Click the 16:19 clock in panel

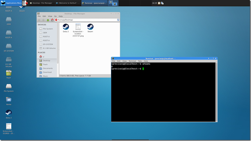coord(154,3)
